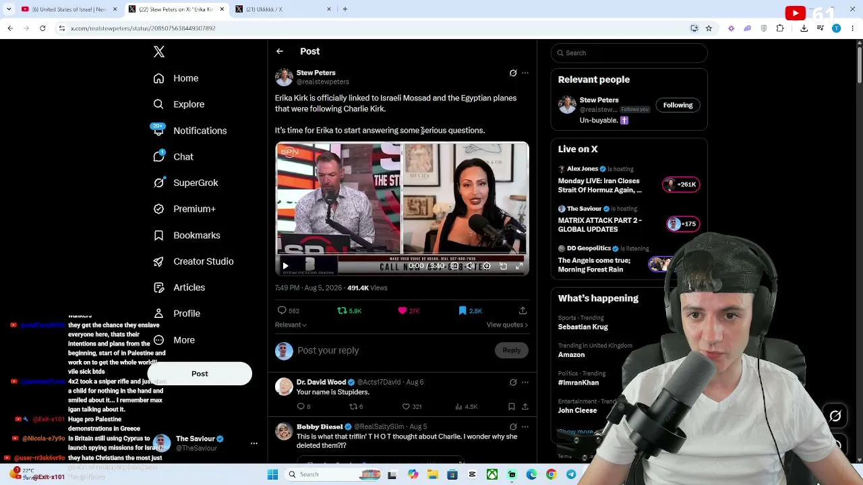
Task: Click the Reply button
Action: coord(512,350)
